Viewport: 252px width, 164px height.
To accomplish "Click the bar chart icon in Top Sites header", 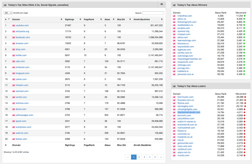I will (5, 5).
